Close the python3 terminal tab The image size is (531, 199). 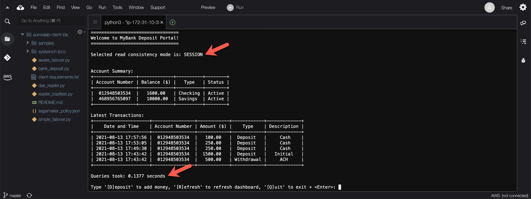point(162,22)
